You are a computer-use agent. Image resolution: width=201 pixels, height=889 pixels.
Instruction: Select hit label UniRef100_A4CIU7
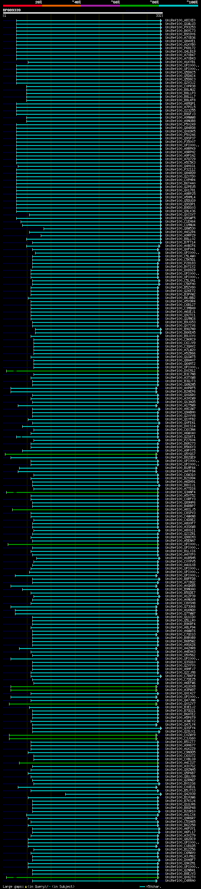click(x=180, y=763)
